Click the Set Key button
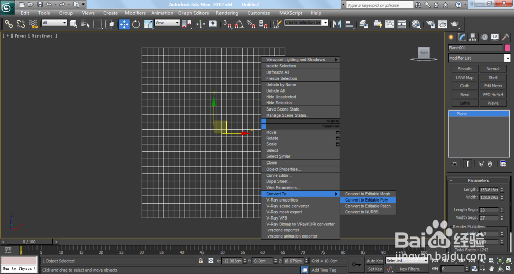The height and width of the screenshot is (274, 514). click(x=374, y=269)
